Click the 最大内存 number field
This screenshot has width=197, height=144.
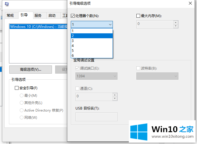click(x=155, y=24)
